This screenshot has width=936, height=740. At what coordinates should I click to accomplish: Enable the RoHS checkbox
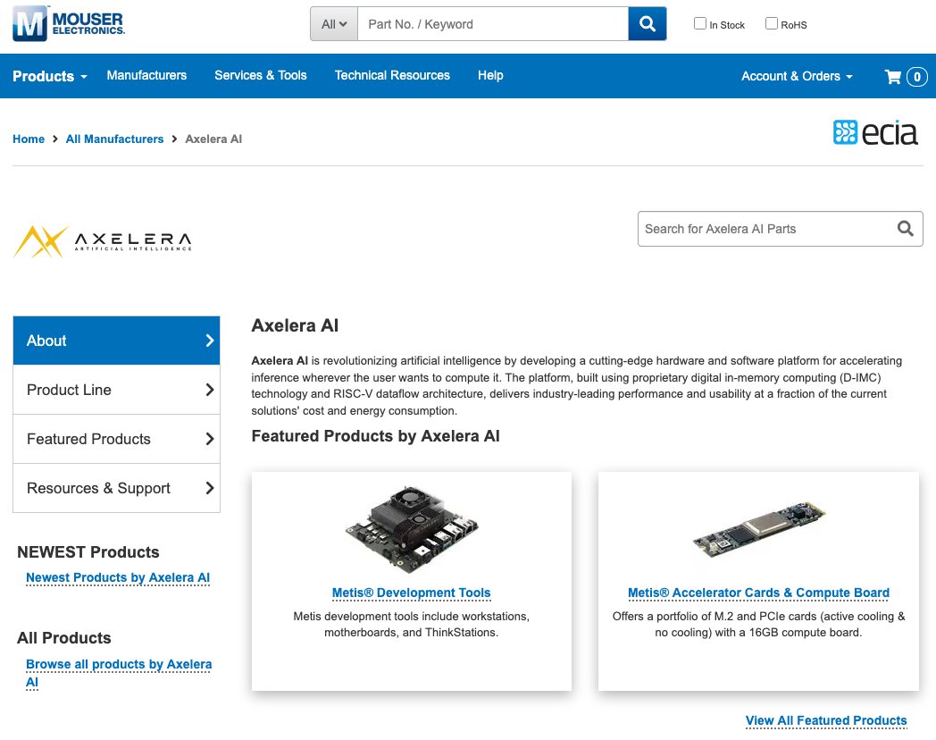tap(772, 23)
